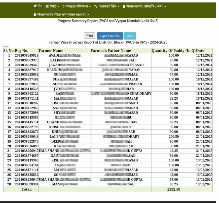Go to होम menu item

click(40, 6)
